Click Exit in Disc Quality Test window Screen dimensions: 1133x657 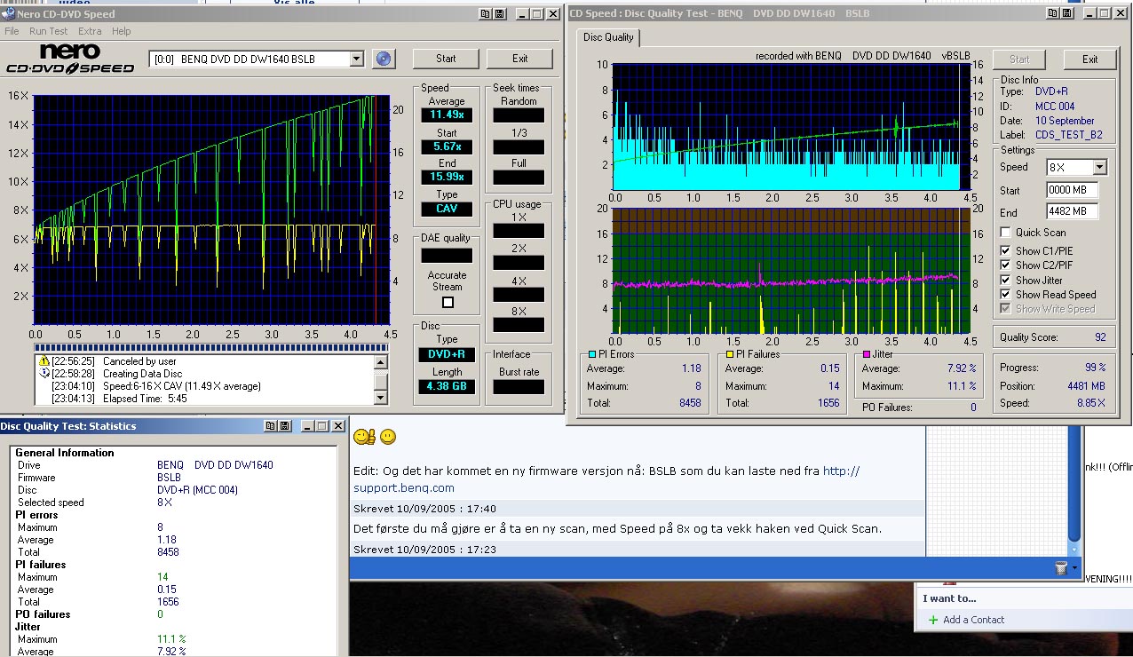click(x=1089, y=59)
